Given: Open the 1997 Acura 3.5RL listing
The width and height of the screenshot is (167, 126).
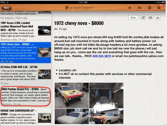Looking at the screenshot, I should click(x=26, y=31).
